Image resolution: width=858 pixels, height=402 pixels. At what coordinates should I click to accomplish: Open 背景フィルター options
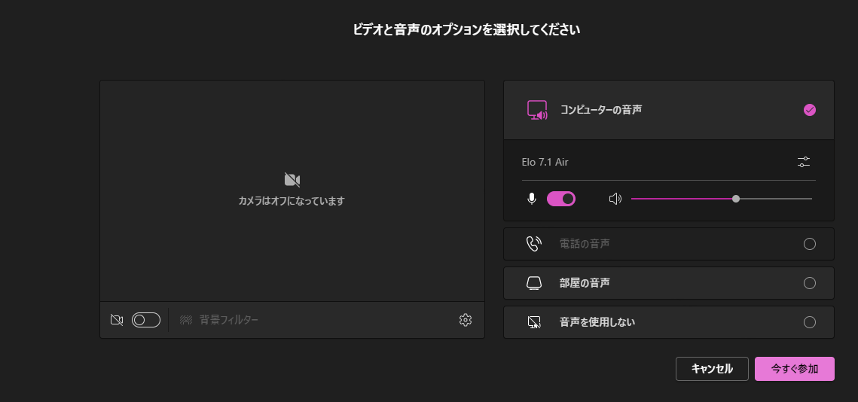[228, 320]
